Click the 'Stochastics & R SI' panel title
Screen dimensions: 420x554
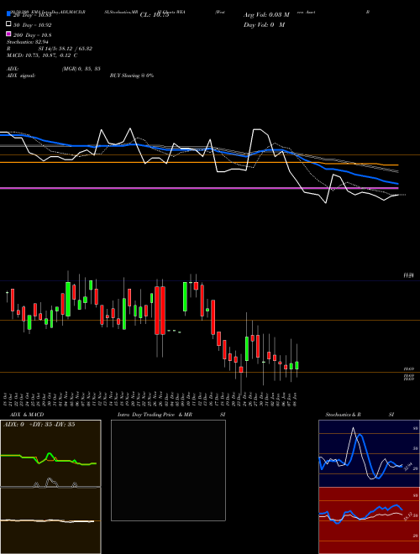pyautogui.click(x=360, y=415)
